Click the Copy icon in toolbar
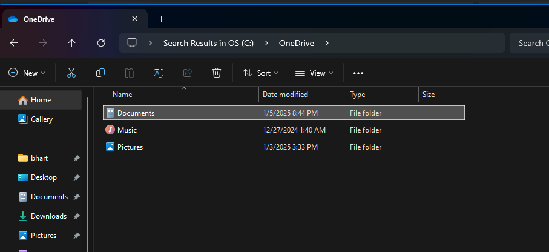The height and width of the screenshot is (252, 549). [x=100, y=73]
